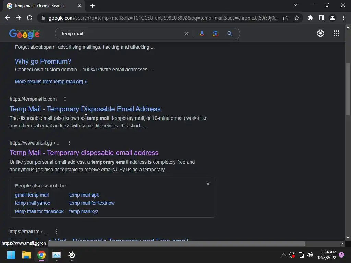This screenshot has height=263, width=351.
Task: Click the horizontal scrollbar thumb
Action: [x=177, y=243]
